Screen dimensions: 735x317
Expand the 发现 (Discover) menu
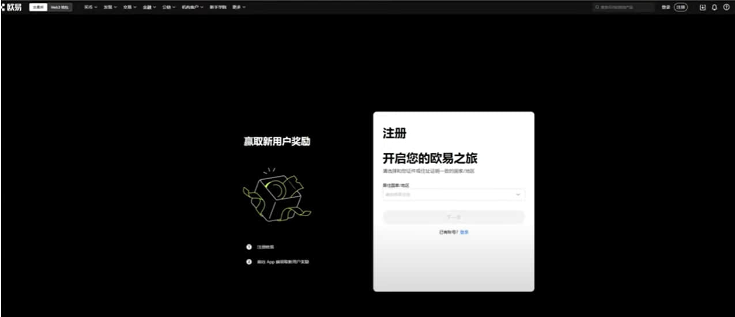click(110, 7)
